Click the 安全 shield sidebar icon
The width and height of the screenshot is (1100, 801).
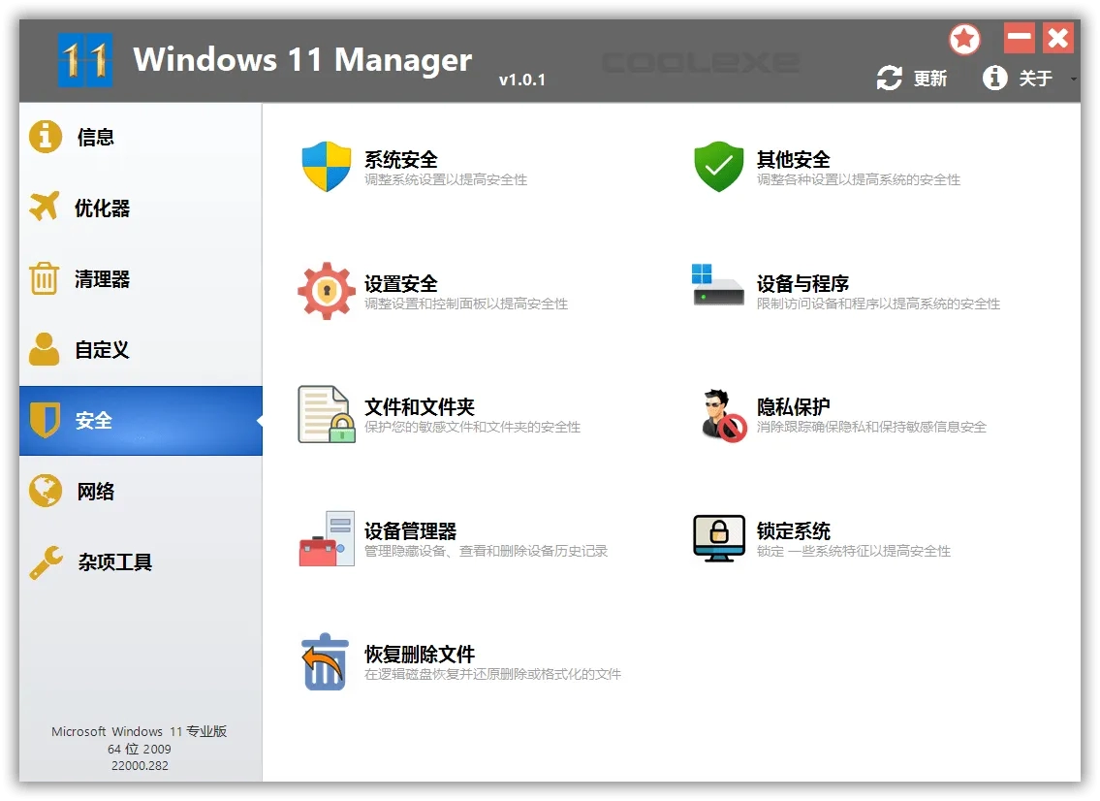(x=45, y=421)
